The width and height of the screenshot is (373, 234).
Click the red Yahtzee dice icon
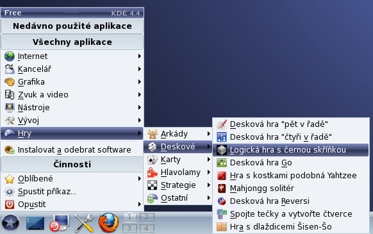point(222,176)
